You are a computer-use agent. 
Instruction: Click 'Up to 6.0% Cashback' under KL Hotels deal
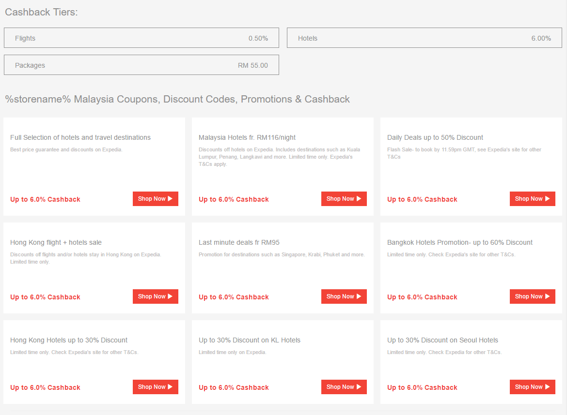234,387
